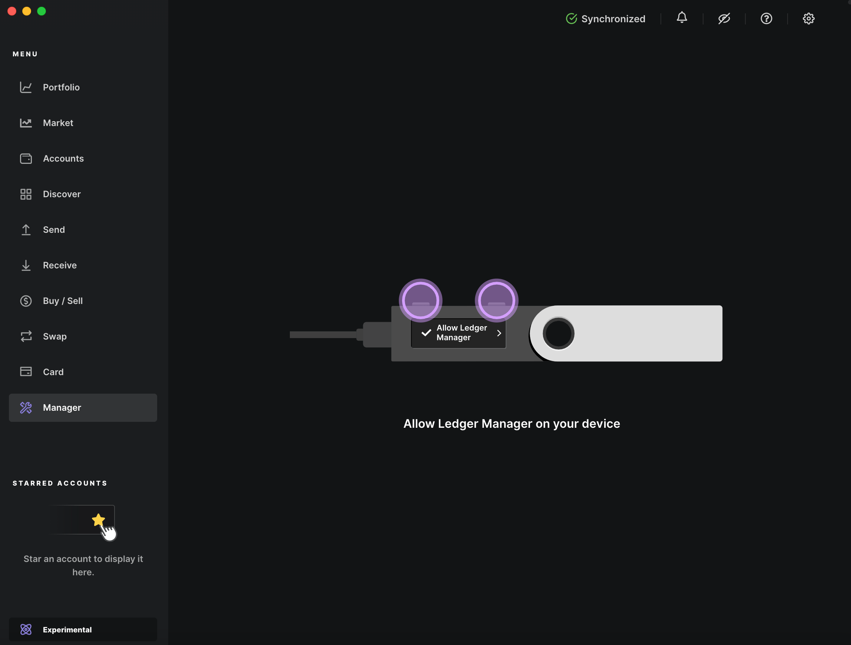Select the Send function
This screenshot has width=851, height=645.
click(53, 230)
